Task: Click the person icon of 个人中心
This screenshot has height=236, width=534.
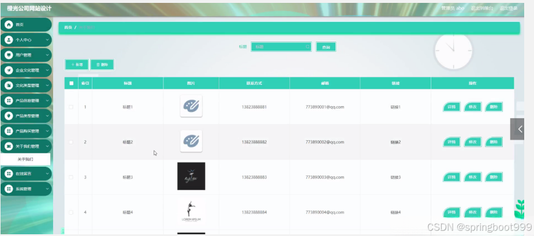Action: pos(9,40)
